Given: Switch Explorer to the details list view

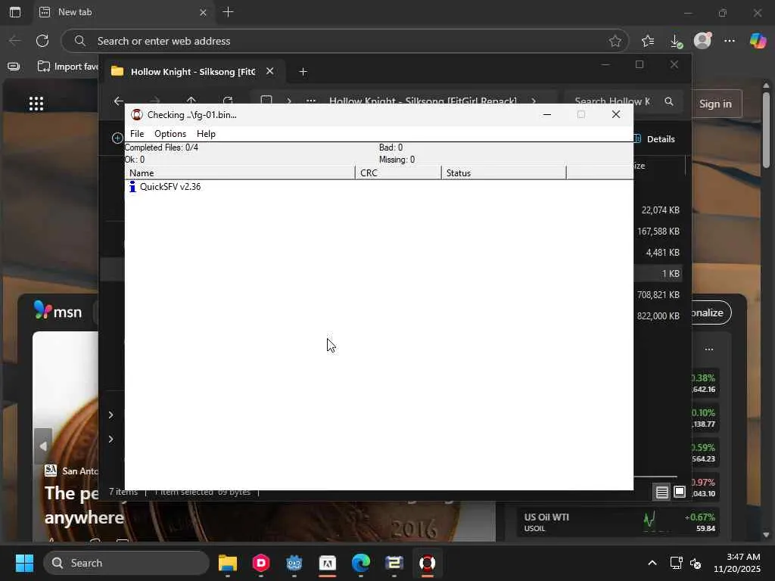Looking at the screenshot, I should pyautogui.click(x=661, y=492).
